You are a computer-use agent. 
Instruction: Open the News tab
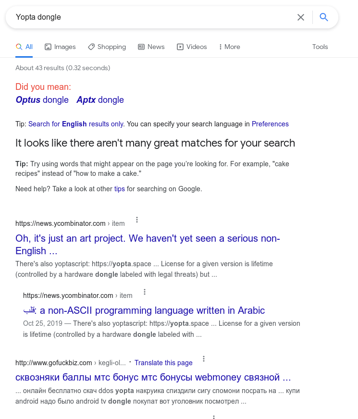point(151,47)
